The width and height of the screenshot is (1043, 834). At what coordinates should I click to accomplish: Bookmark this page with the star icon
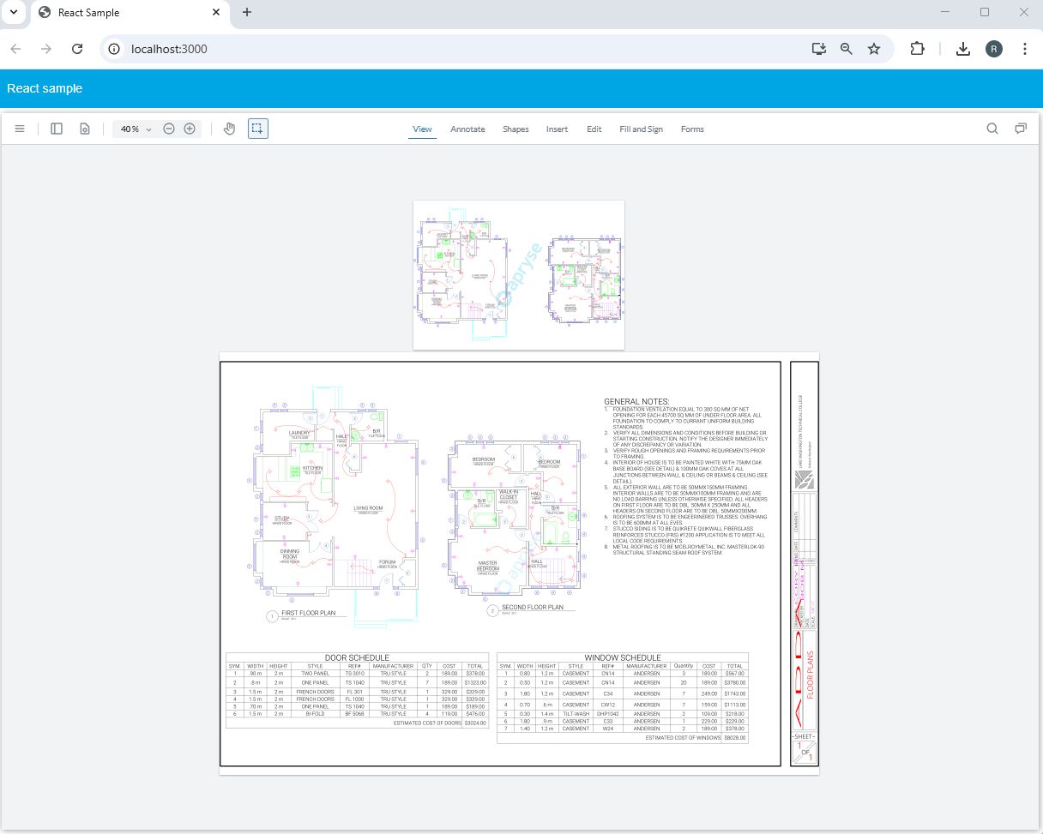point(874,49)
